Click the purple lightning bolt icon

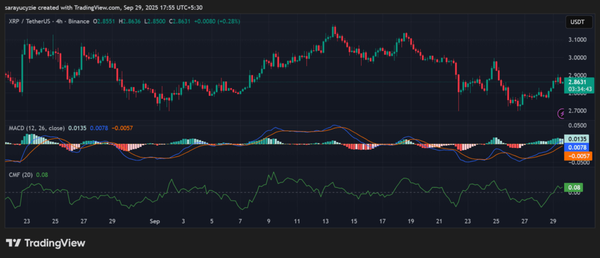563,113
